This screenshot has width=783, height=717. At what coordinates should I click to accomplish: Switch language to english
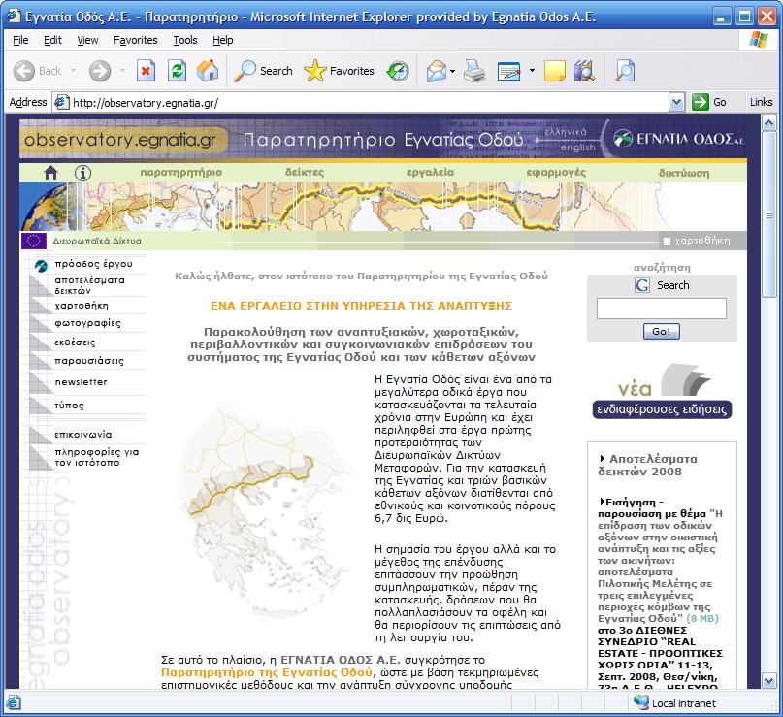(577, 147)
